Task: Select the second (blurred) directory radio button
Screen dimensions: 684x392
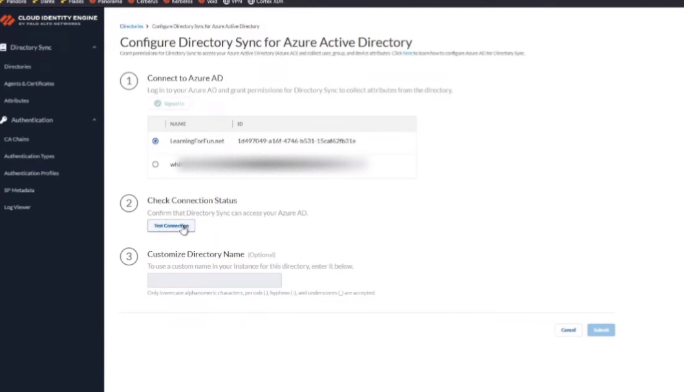Action: 155,165
